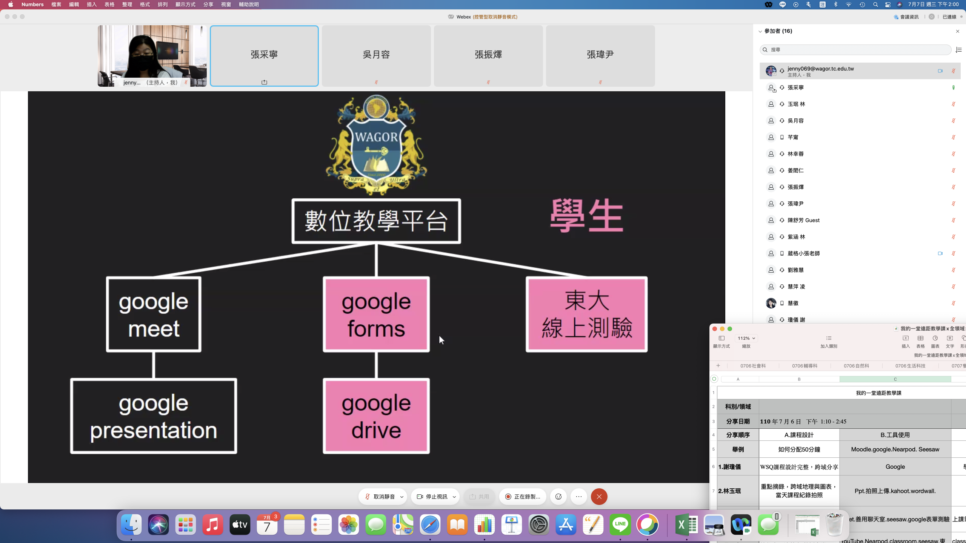
Task: Switch to the 0706自然科 sheet tab
Action: tap(856, 366)
